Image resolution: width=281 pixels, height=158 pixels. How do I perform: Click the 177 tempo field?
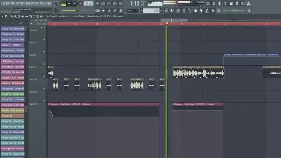(x=88, y=4)
